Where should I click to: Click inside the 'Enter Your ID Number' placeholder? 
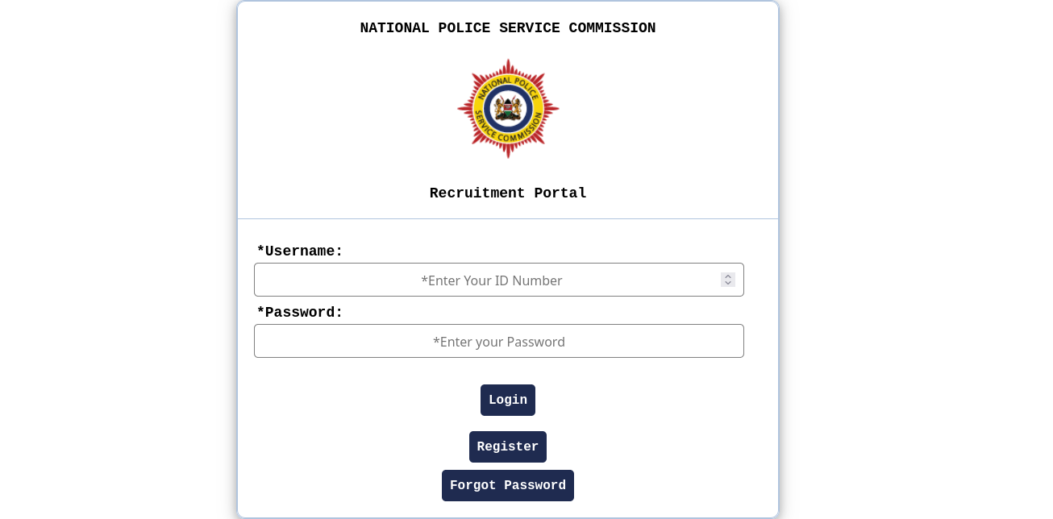pyautogui.click(x=492, y=280)
